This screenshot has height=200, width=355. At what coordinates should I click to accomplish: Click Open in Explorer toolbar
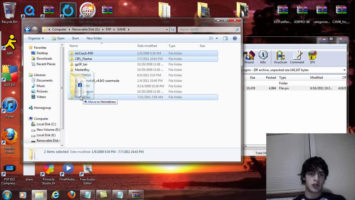(x=58, y=38)
